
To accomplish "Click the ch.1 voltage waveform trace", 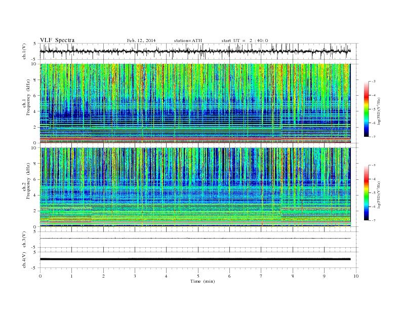I will tap(195, 51).
